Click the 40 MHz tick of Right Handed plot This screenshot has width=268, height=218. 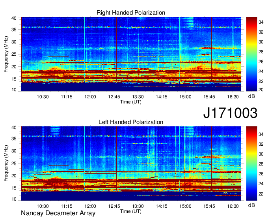tap(14, 18)
